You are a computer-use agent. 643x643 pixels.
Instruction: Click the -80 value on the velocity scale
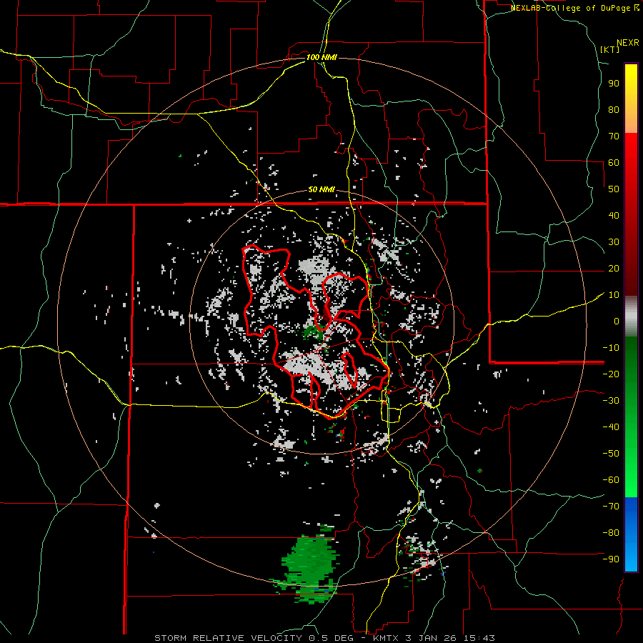611,533
